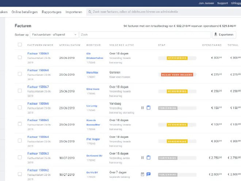The width and height of the screenshot is (241, 181).
Task: Select checkbox for Factuur 150069
Action: 20,57
